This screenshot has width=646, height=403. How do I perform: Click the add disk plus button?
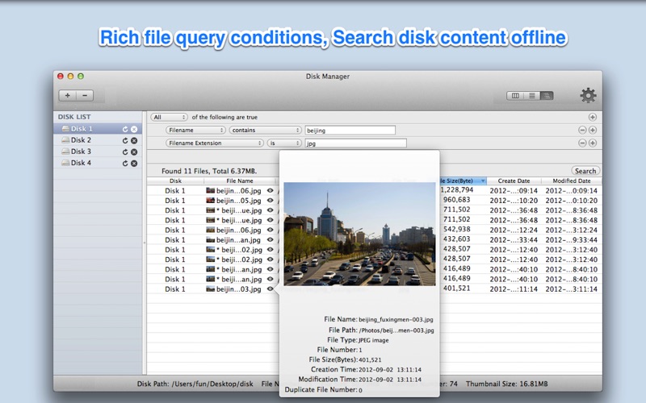click(68, 95)
